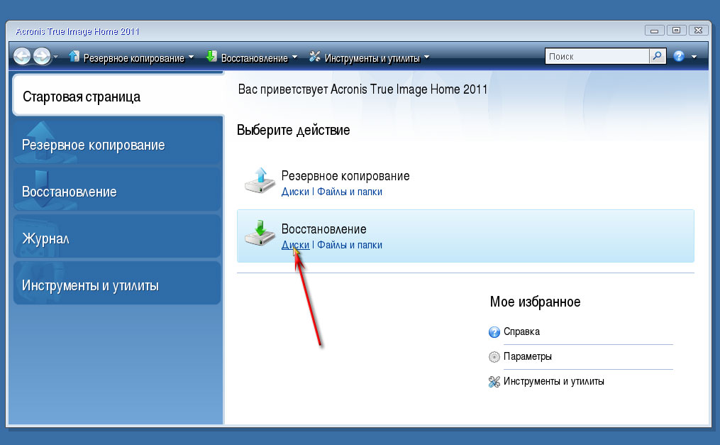Select Стартовая страница sidebar tab

(x=118, y=95)
